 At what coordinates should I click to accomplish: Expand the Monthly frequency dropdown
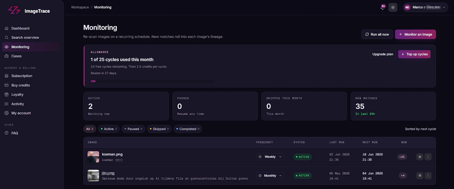270,175
